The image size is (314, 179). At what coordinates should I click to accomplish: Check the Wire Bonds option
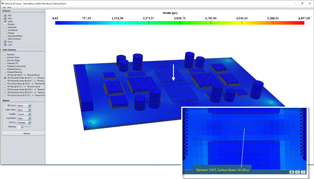pos(5,30)
